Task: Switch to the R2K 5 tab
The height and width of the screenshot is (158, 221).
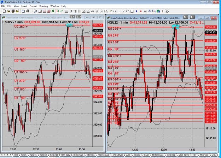Action: tap(24, 155)
